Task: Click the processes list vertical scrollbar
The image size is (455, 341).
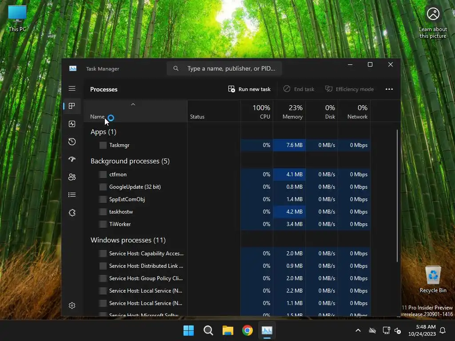Action: 397,196
